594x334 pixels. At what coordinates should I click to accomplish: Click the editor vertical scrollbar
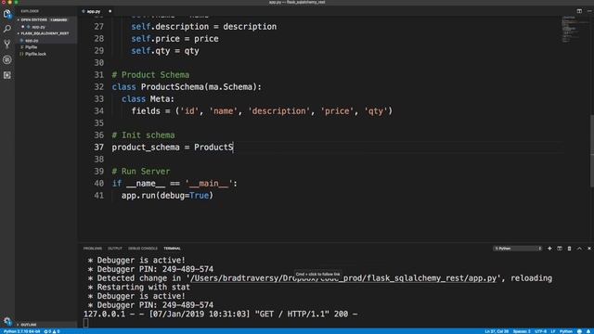(x=592, y=150)
